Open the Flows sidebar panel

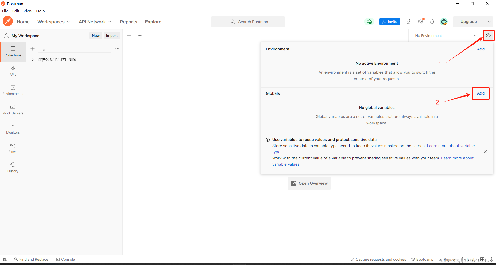pyautogui.click(x=13, y=148)
